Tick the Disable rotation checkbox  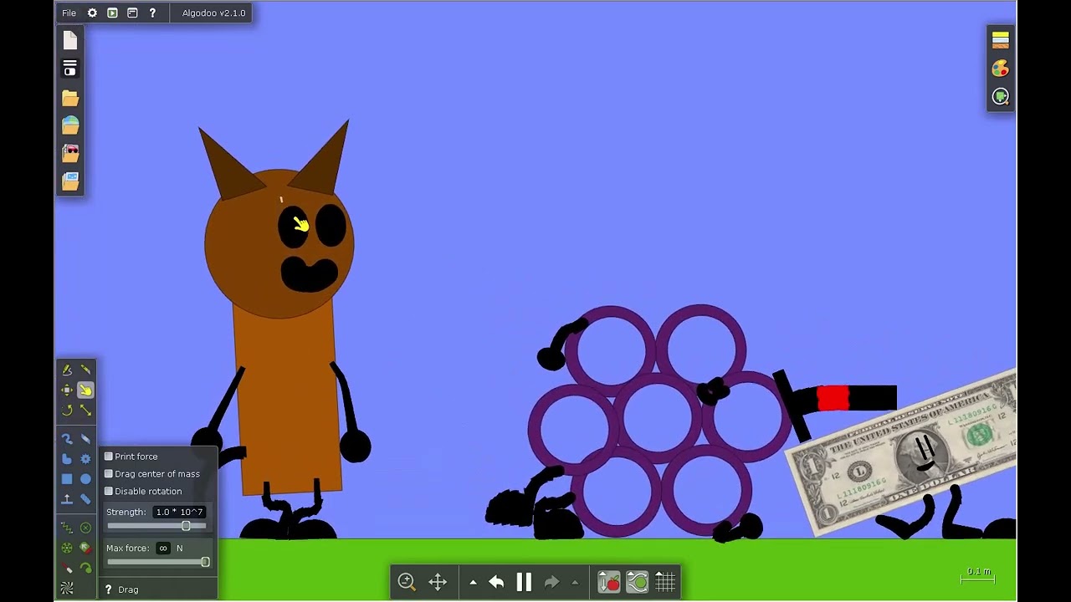(109, 492)
